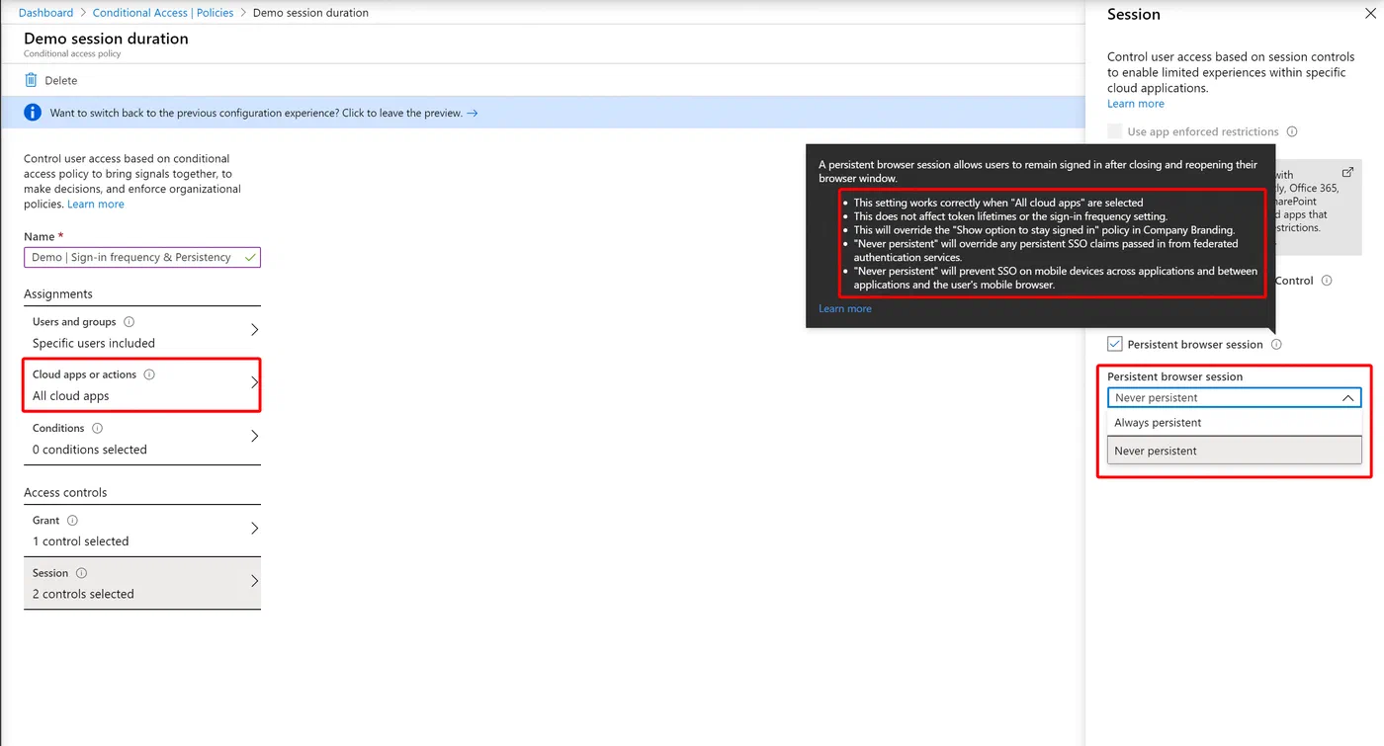Click info icon beside Cloud apps or actions
The image size is (1384, 746).
[149, 374]
